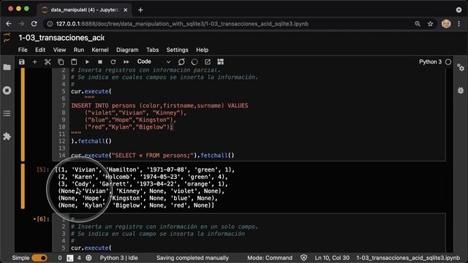Click the Mode: Command status text
Viewport: 468px width, 263px height.
pyautogui.click(x=270, y=258)
